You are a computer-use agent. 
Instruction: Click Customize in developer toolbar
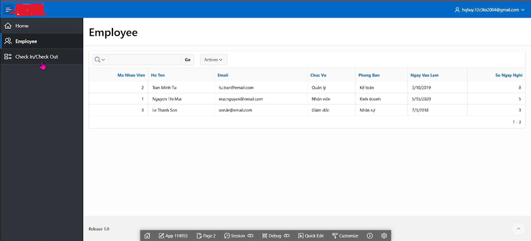[x=345, y=236]
